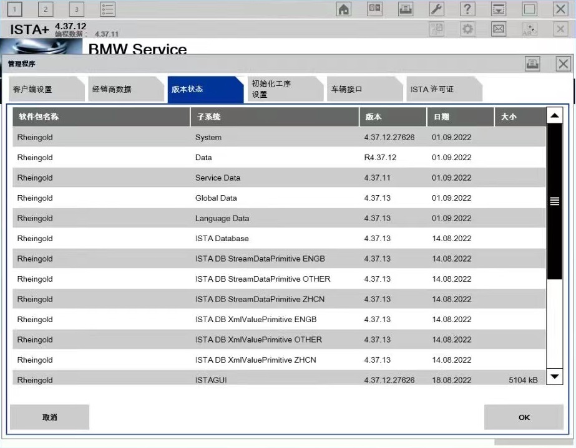Switch to the 客户端设置 tab
Screen dimensions: 576x448
point(47,89)
